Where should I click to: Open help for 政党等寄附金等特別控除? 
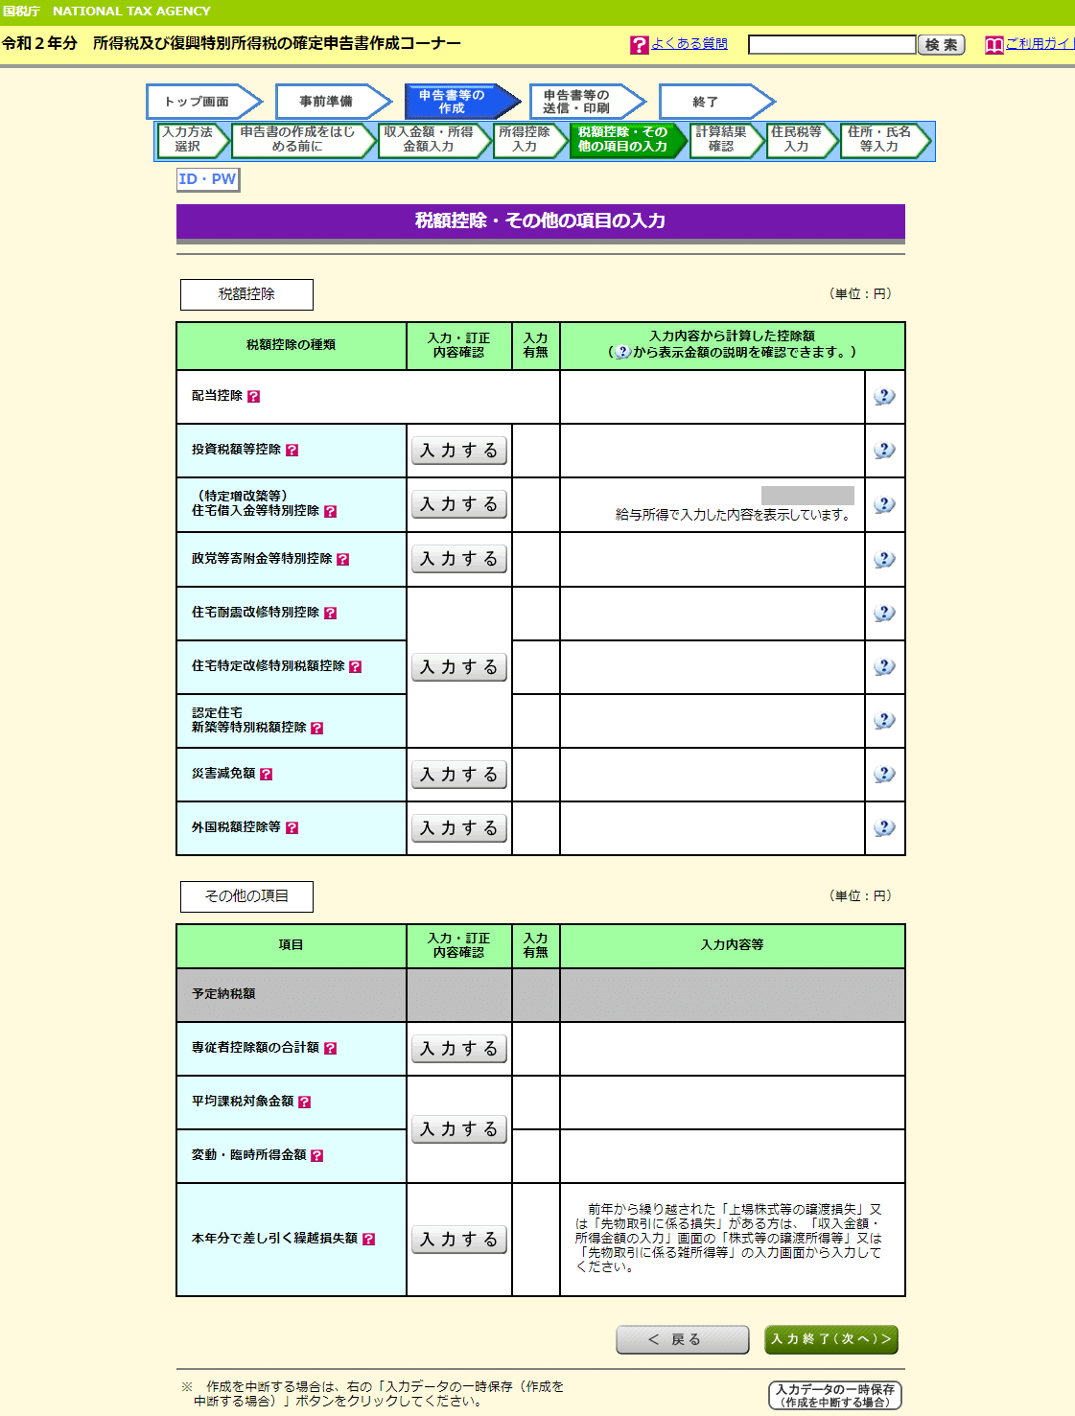342,559
